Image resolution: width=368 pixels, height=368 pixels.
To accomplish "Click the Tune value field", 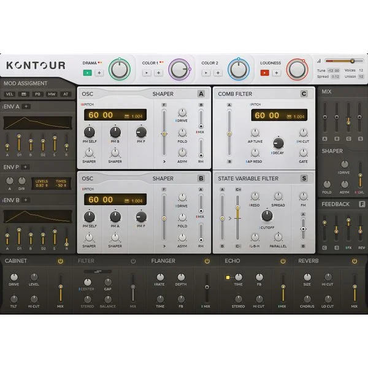I will click(x=334, y=71).
